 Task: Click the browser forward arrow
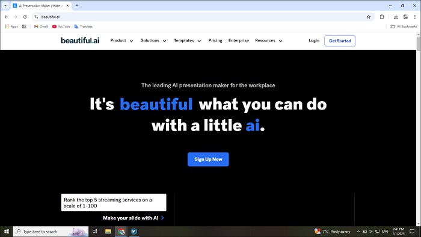(x=15, y=17)
